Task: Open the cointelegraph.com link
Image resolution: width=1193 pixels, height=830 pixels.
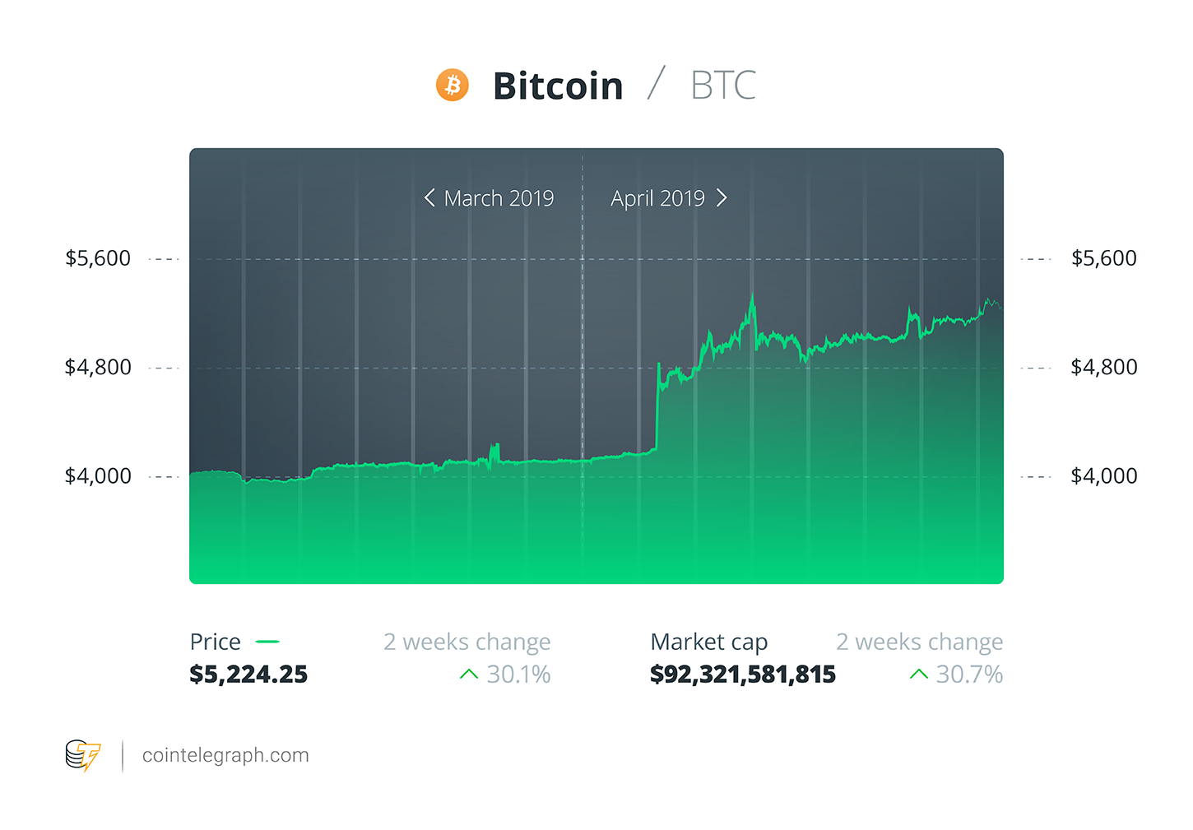Action: [x=225, y=755]
